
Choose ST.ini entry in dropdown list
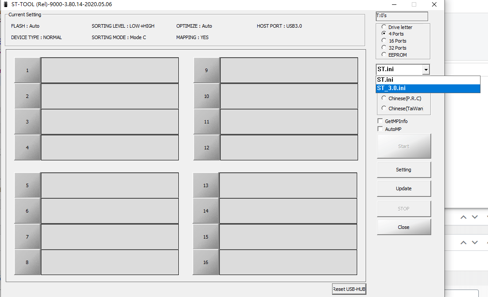pyautogui.click(x=427, y=80)
